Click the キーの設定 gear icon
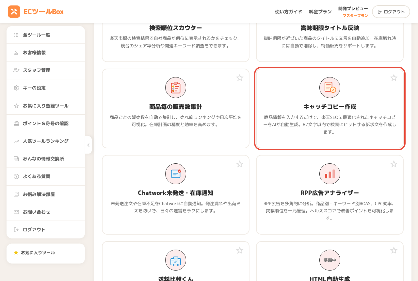Screen dimensions: 418x281 16,88
